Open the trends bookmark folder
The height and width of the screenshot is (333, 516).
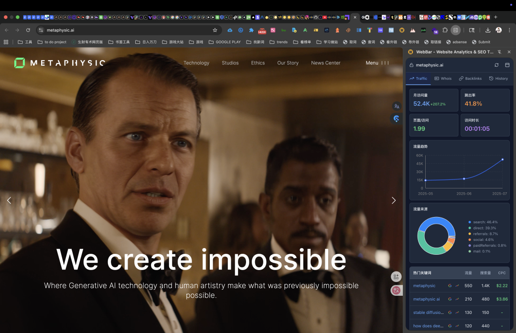[x=279, y=42]
